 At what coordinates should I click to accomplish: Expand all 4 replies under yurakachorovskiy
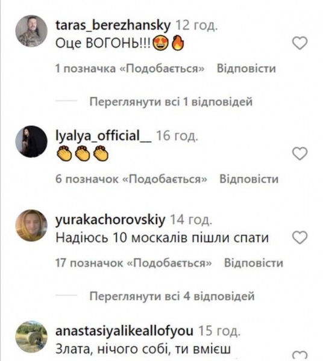tap(172, 296)
